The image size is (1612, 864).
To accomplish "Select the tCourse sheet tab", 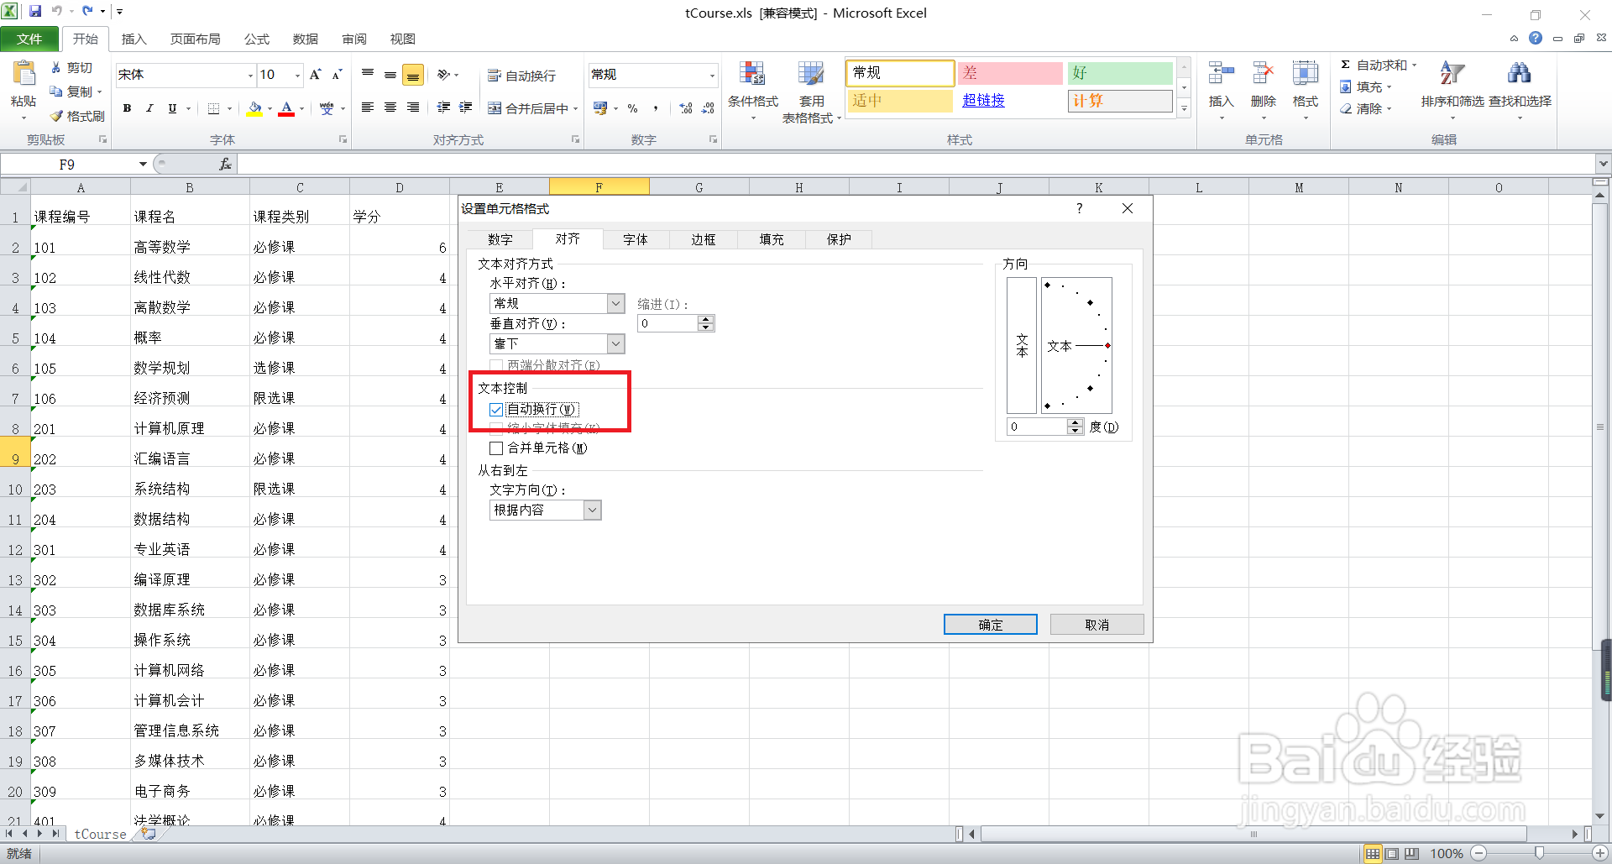I will (100, 834).
